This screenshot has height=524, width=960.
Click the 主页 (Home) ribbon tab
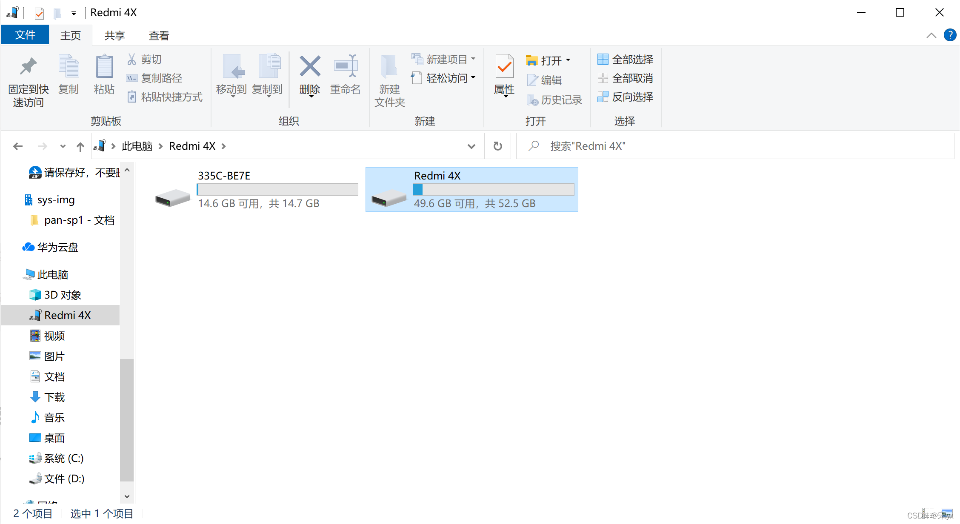(71, 35)
